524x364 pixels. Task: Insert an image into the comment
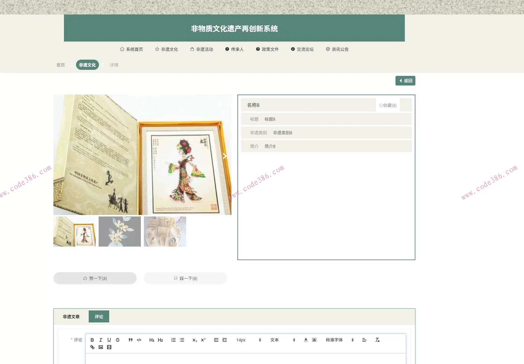point(101,347)
